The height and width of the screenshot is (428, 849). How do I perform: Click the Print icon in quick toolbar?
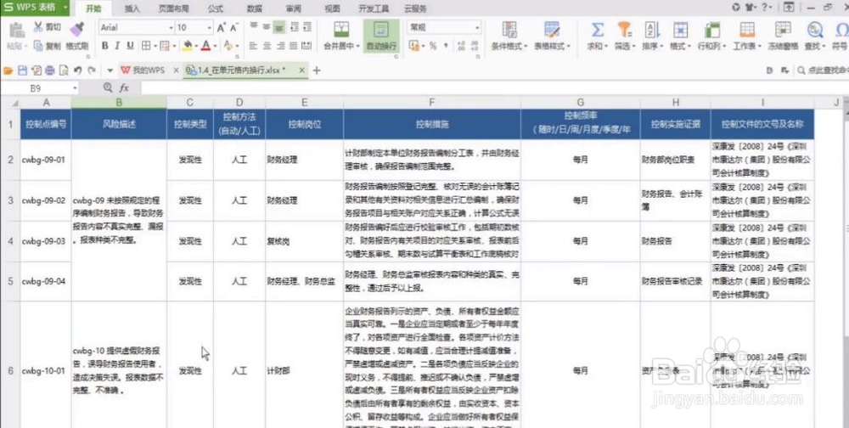[x=50, y=70]
